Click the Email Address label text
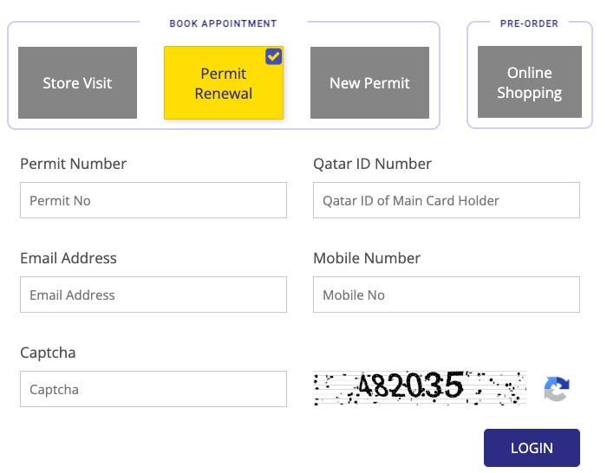607x473 pixels. point(68,258)
